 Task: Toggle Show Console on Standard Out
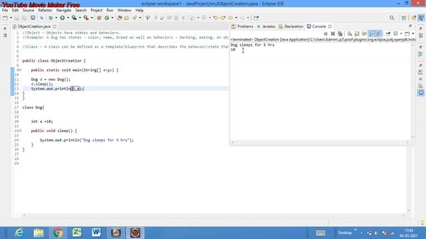(371, 34)
